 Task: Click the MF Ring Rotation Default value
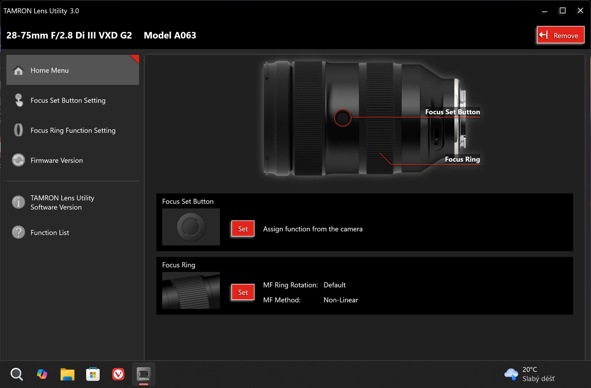click(x=334, y=285)
